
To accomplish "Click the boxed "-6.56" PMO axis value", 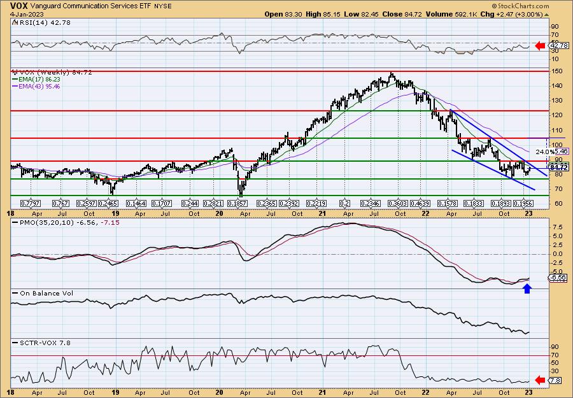I will tap(558, 278).
